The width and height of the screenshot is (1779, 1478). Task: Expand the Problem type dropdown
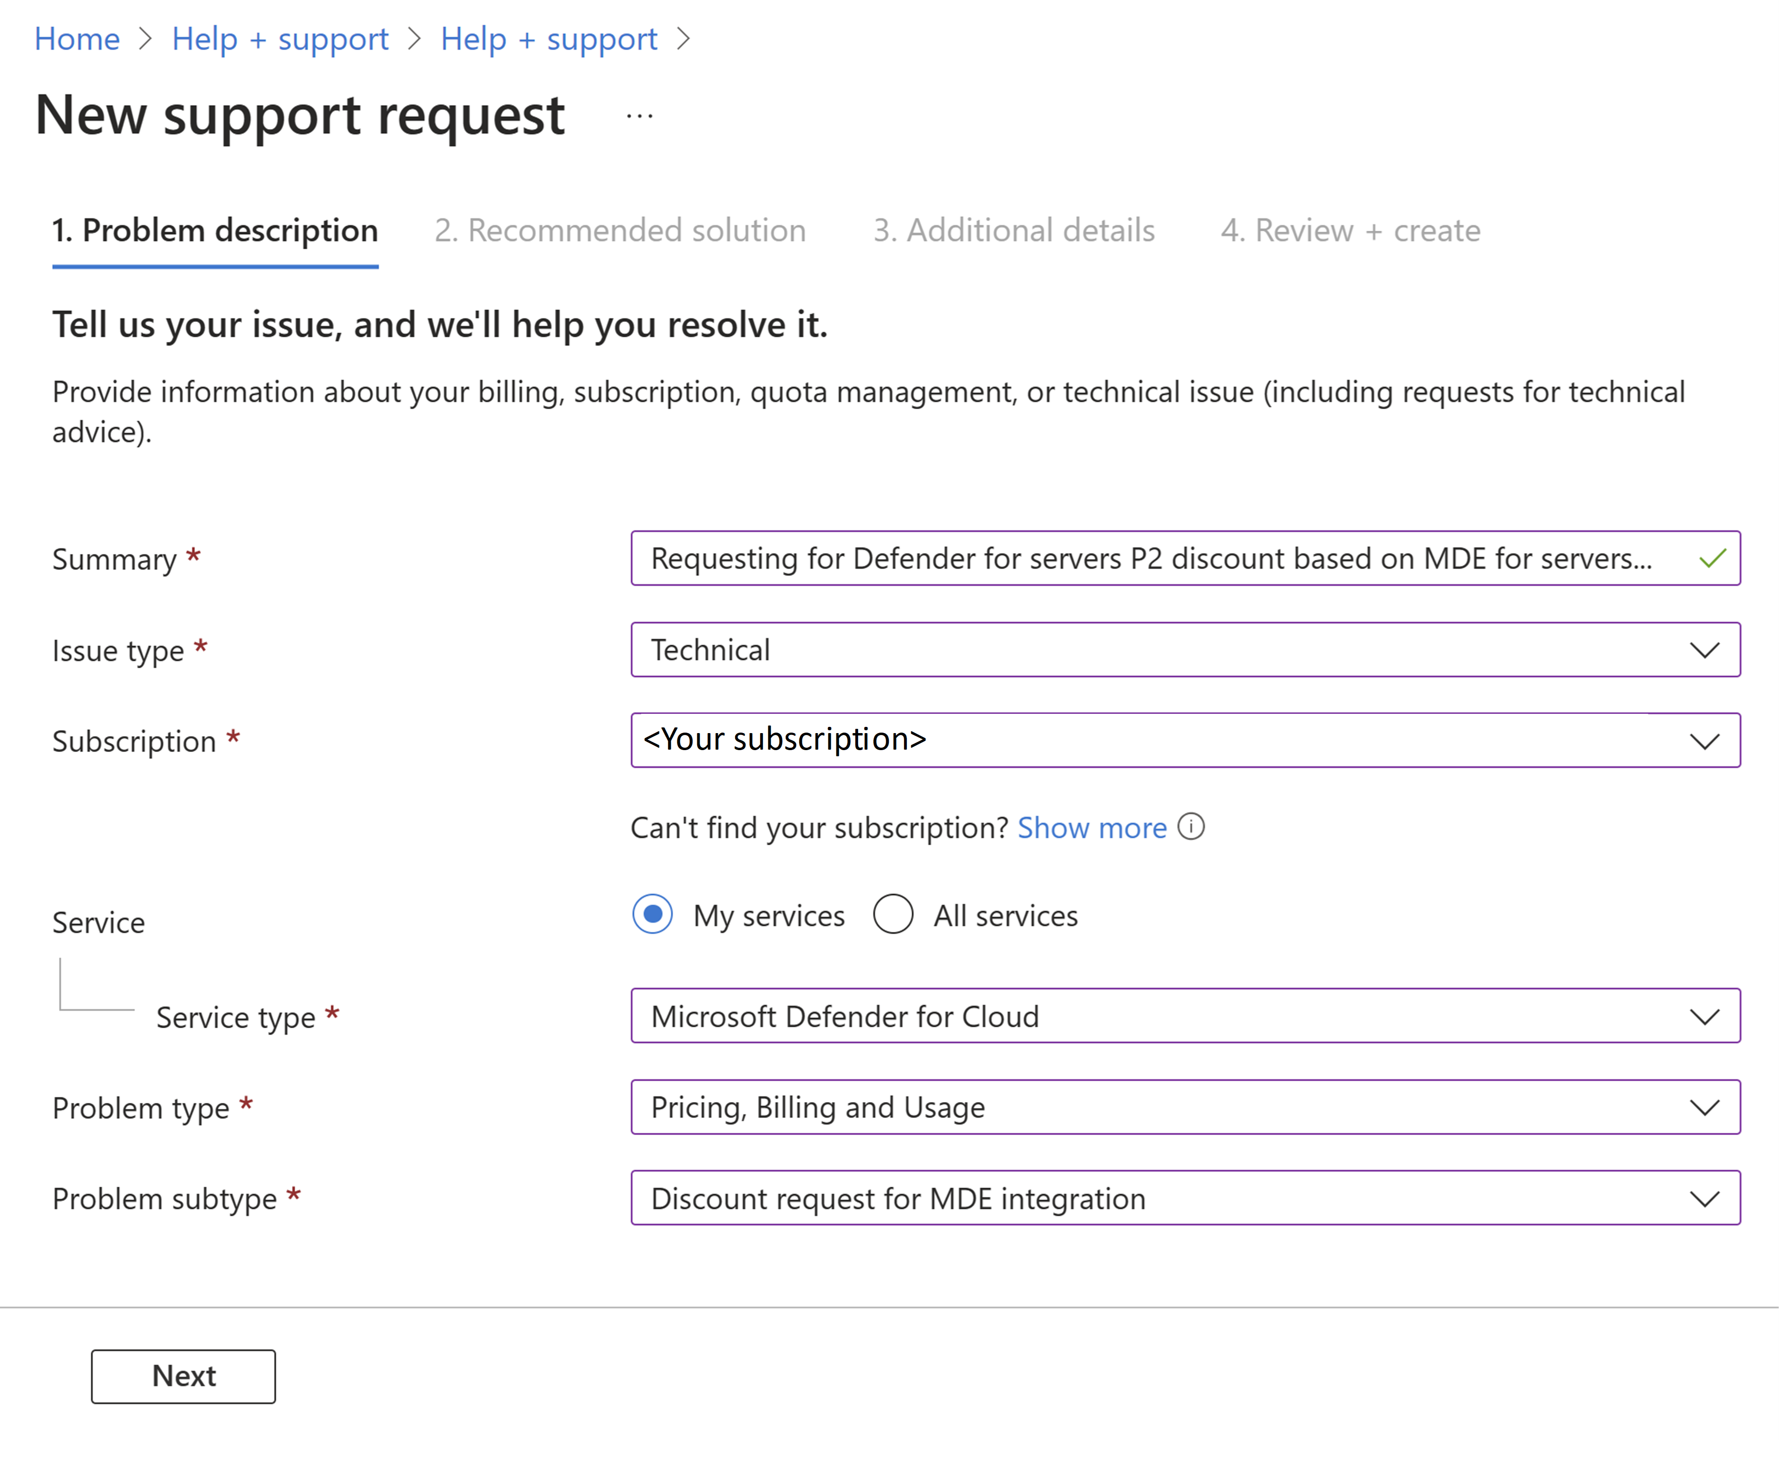[1707, 1106]
